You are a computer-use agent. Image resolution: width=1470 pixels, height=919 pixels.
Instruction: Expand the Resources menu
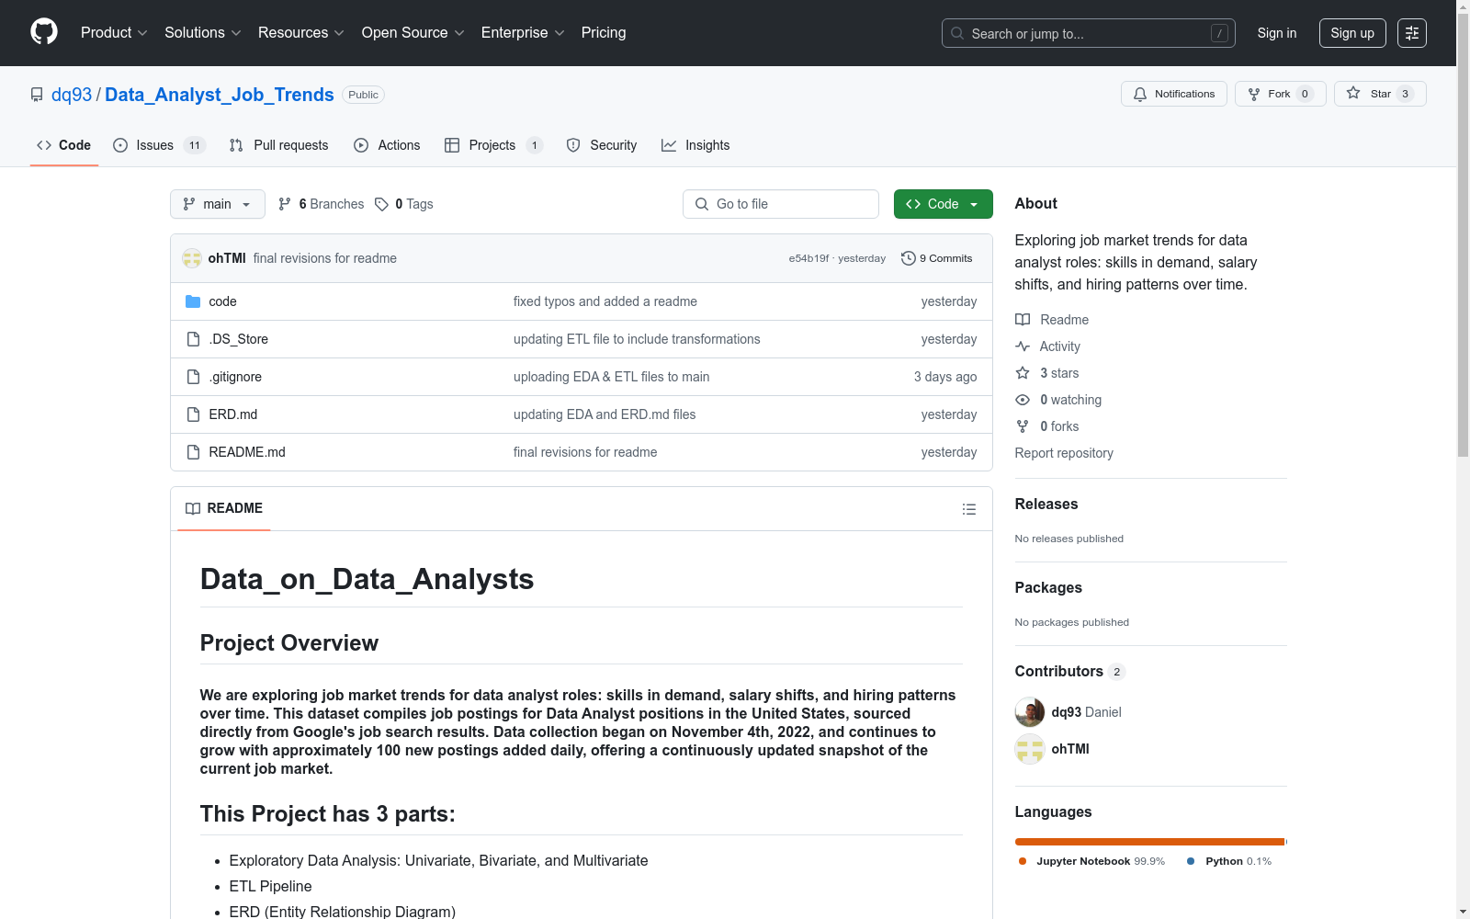tap(301, 33)
